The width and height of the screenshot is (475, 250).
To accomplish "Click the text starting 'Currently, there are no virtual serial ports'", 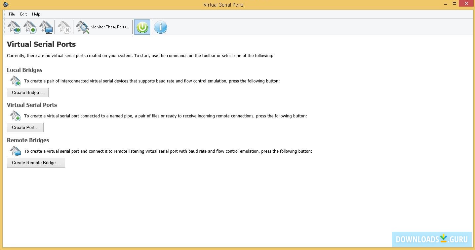I will [140, 56].
